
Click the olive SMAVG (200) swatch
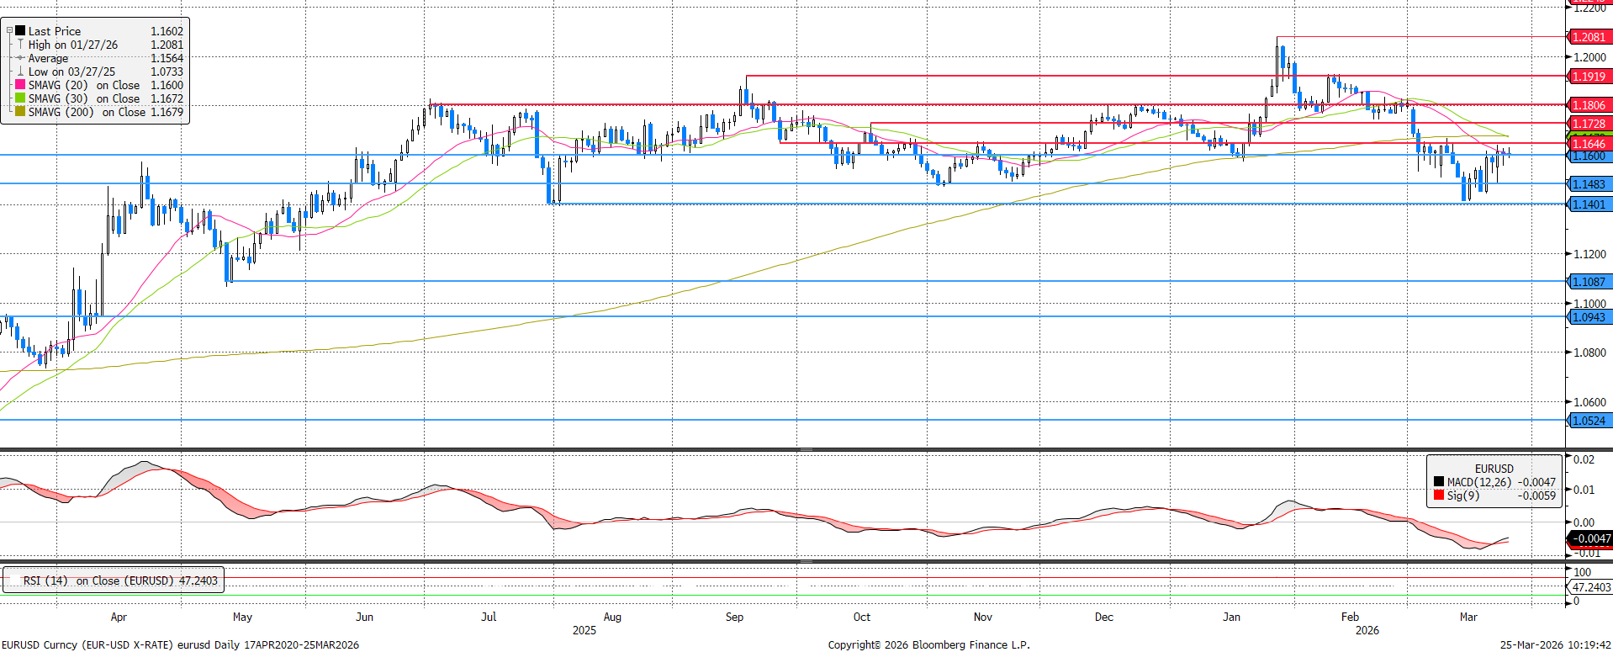tap(20, 112)
